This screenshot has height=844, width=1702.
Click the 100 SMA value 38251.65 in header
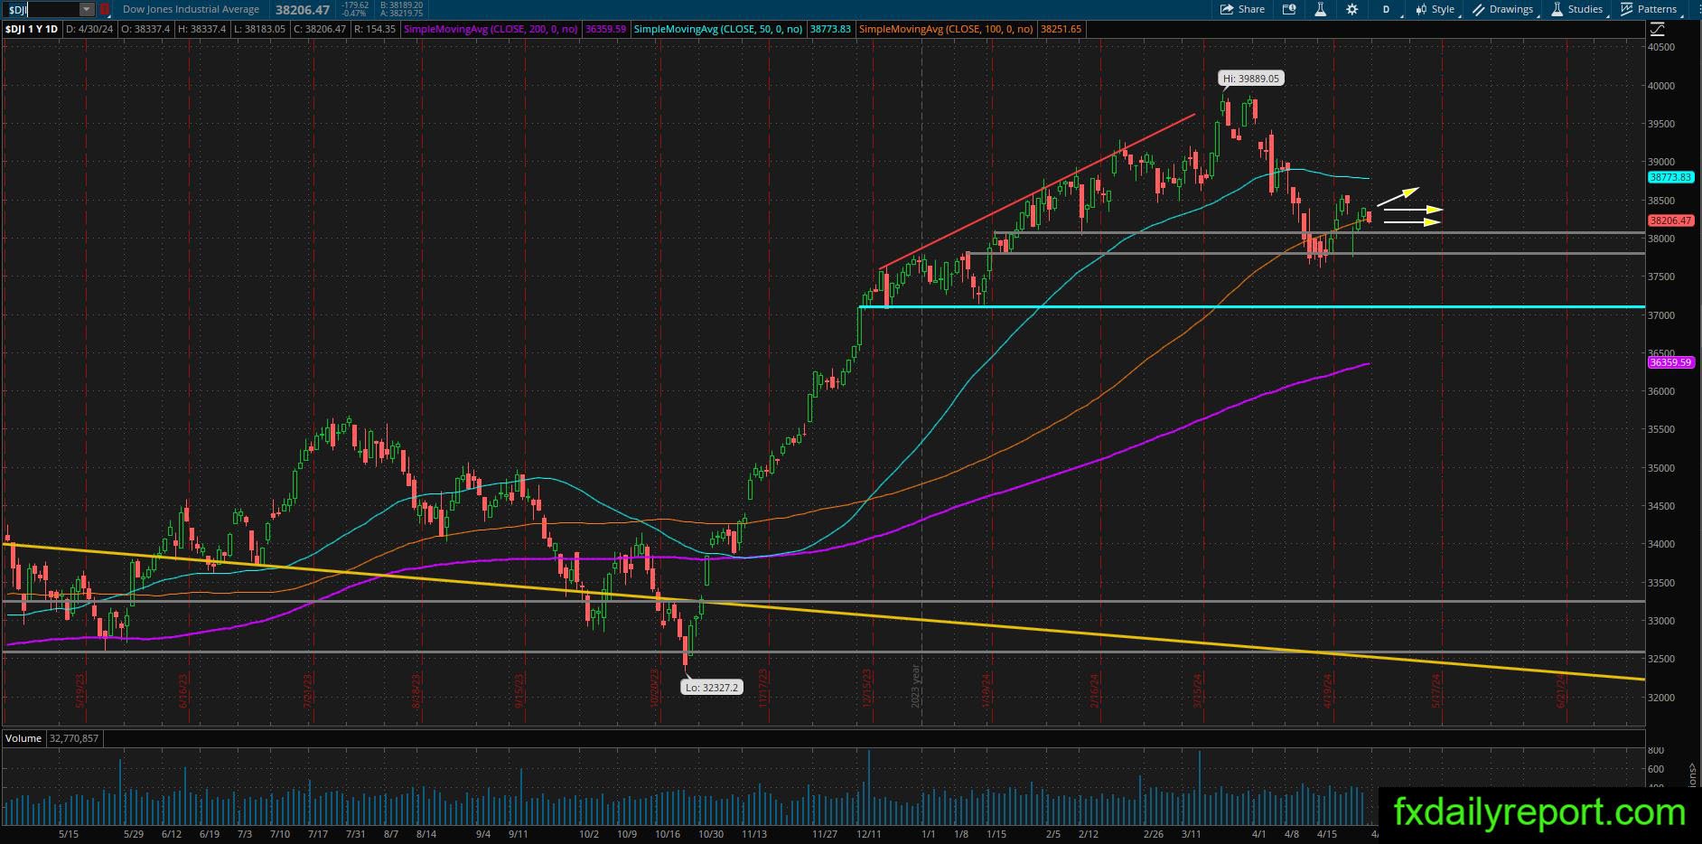point(1061,29)
